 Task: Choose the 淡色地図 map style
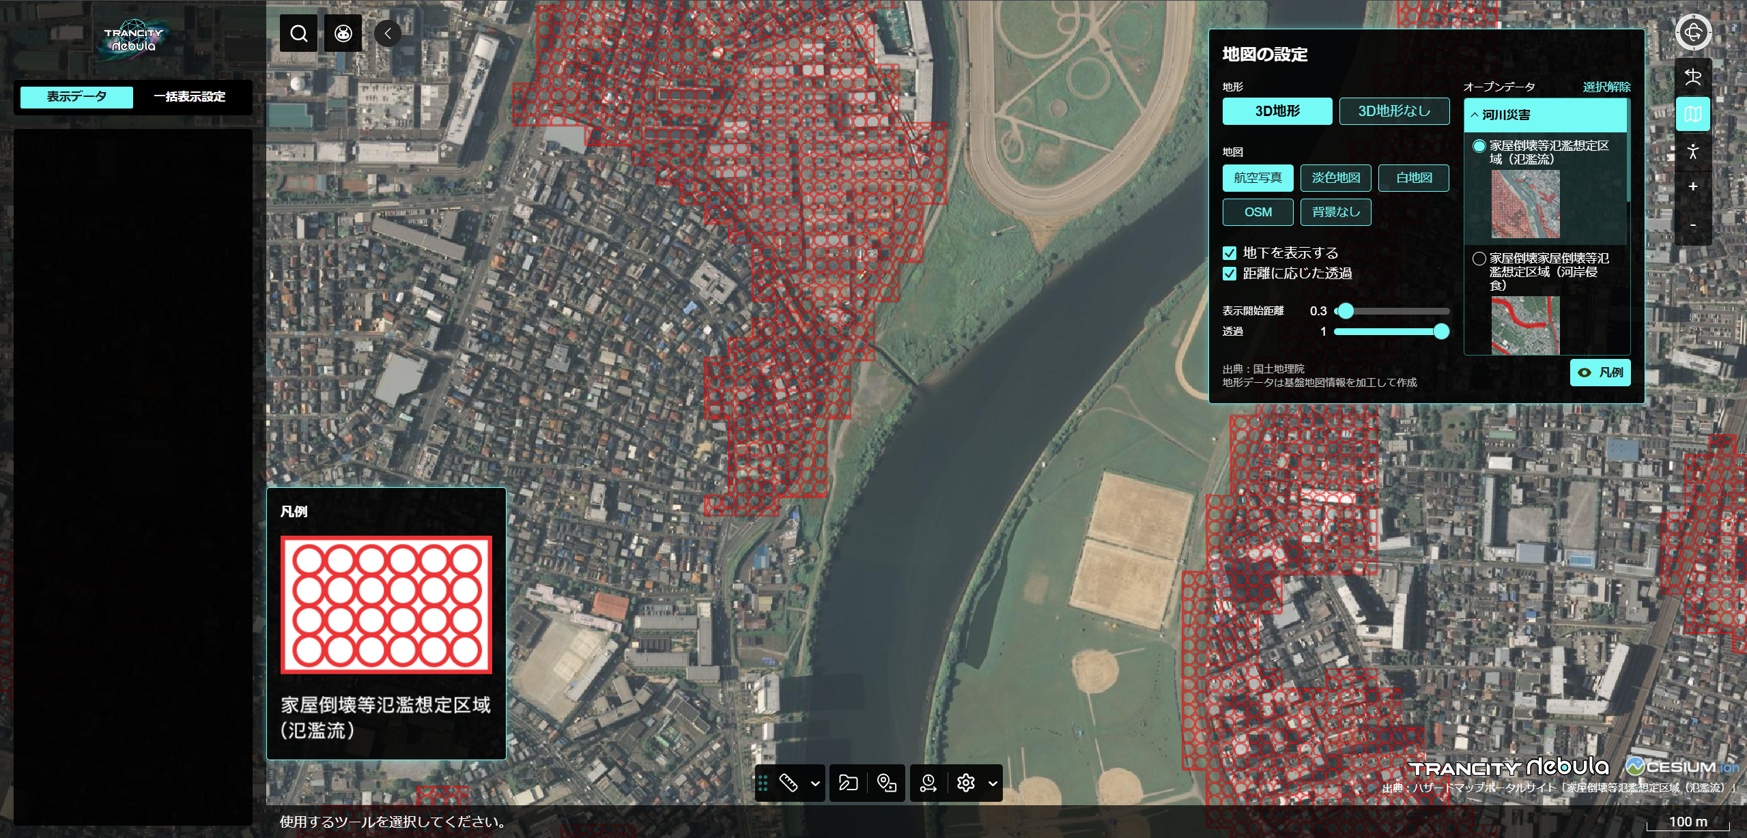pos(1335,178)
